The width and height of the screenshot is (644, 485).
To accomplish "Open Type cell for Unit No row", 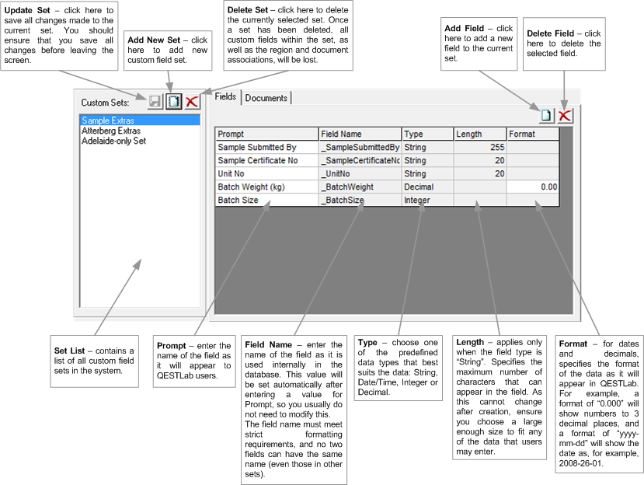I will click(427, 174).
